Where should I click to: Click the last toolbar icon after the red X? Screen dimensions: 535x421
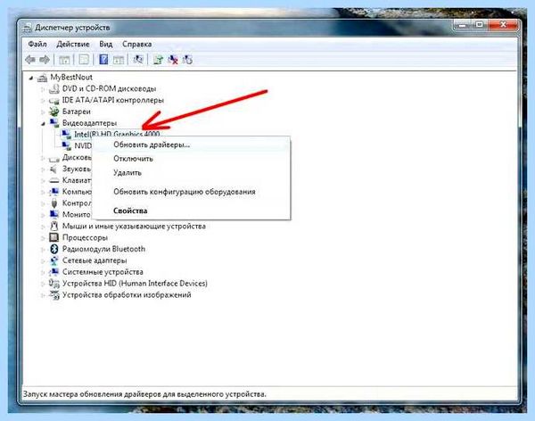point(187,60)
